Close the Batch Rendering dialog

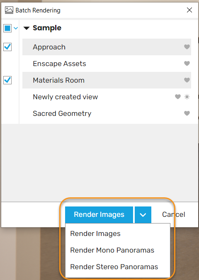click(189, 10)
